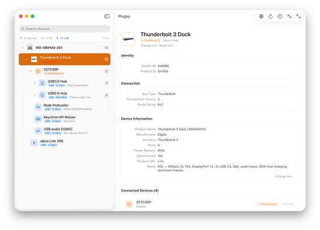Click count badge on USB2.0 Hub row
The image size is (320, 230).
(106, 95)
